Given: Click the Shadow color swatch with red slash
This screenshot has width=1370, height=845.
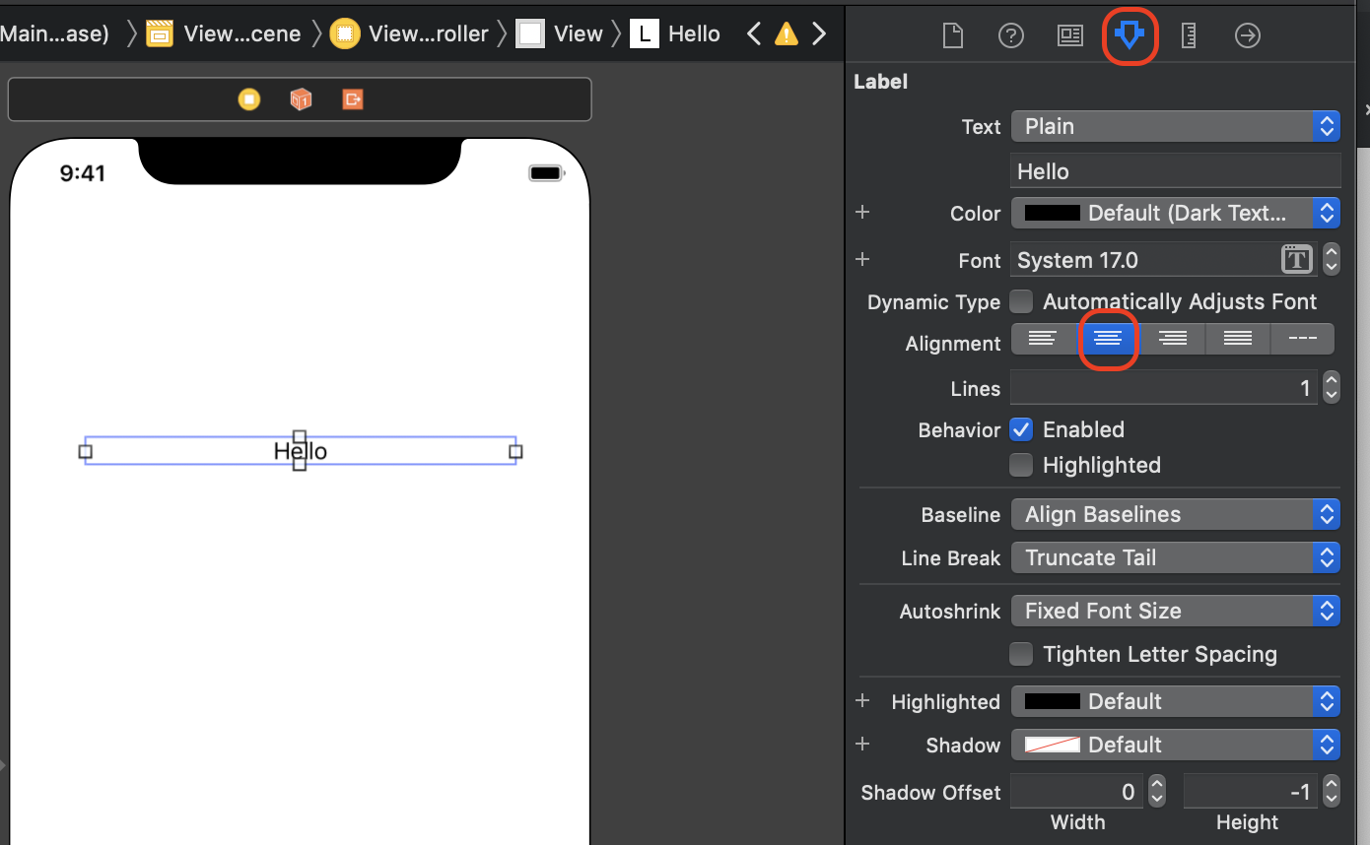Looking at the screenshot, I should coord(1053,745).
